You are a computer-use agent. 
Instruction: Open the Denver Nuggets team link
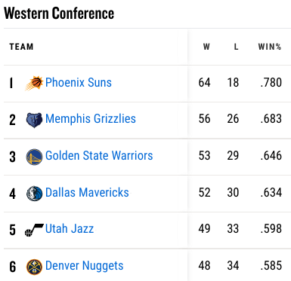coord(84,266)
